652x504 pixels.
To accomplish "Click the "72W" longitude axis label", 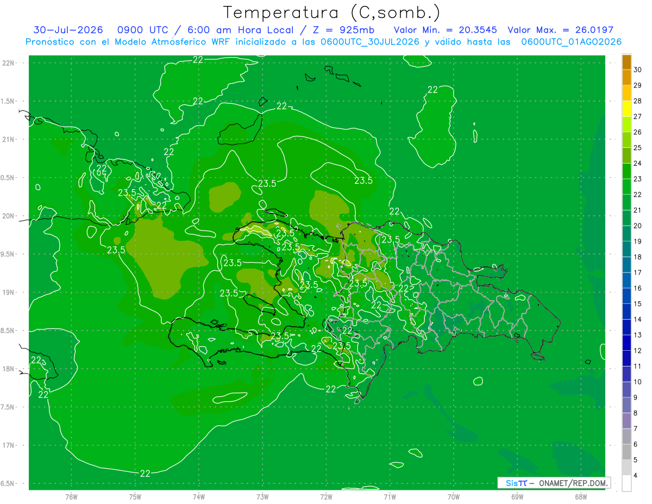I will coord(326,496).
